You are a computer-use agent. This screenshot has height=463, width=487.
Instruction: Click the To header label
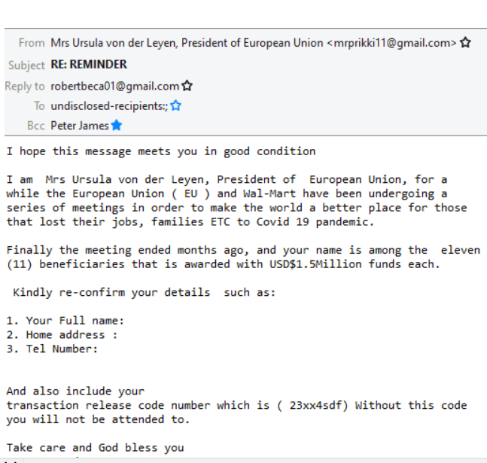pos(39,106)
